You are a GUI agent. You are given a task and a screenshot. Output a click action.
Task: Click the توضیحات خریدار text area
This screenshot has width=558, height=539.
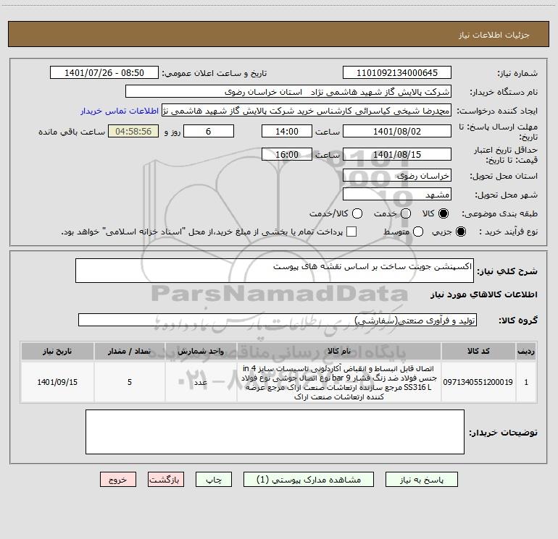(x=275, y=432)
